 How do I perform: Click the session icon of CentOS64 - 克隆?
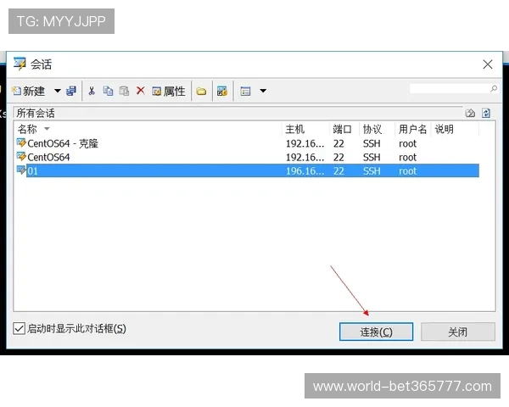(x=21, y=142)
